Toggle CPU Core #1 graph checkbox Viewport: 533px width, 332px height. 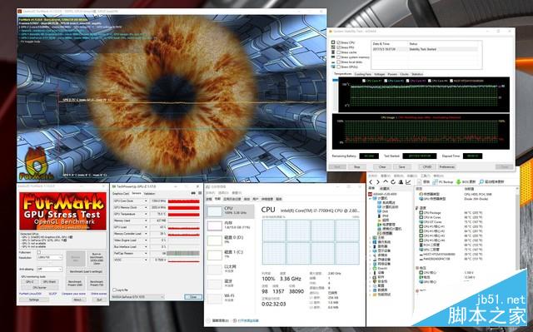coord(364,82)
